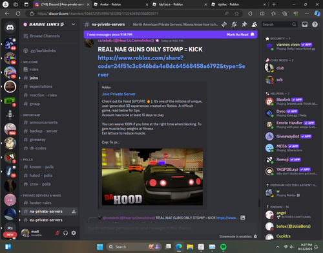Click the Discord search field
323x253 pixels.
click(279, 25)
